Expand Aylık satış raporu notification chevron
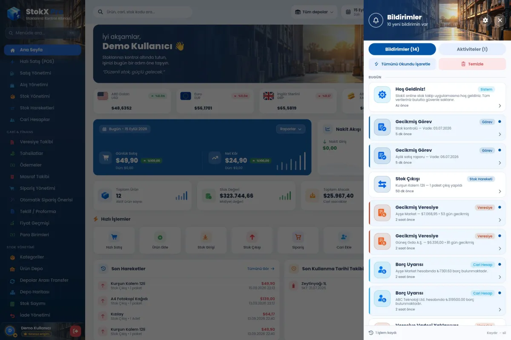Image resolution: width=511 pixels, height=340 pixels. (x=500, y=163)
